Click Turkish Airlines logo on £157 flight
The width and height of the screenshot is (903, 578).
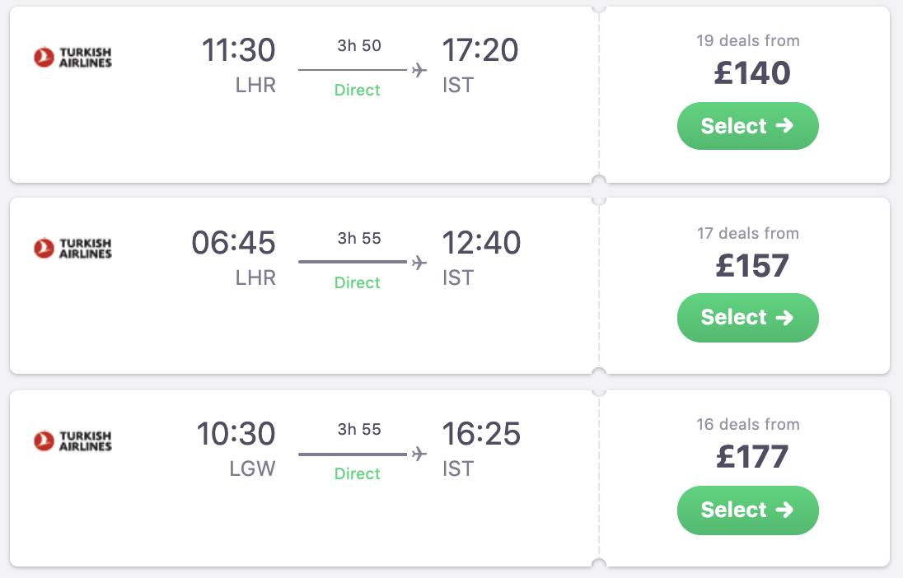point(73,248)
